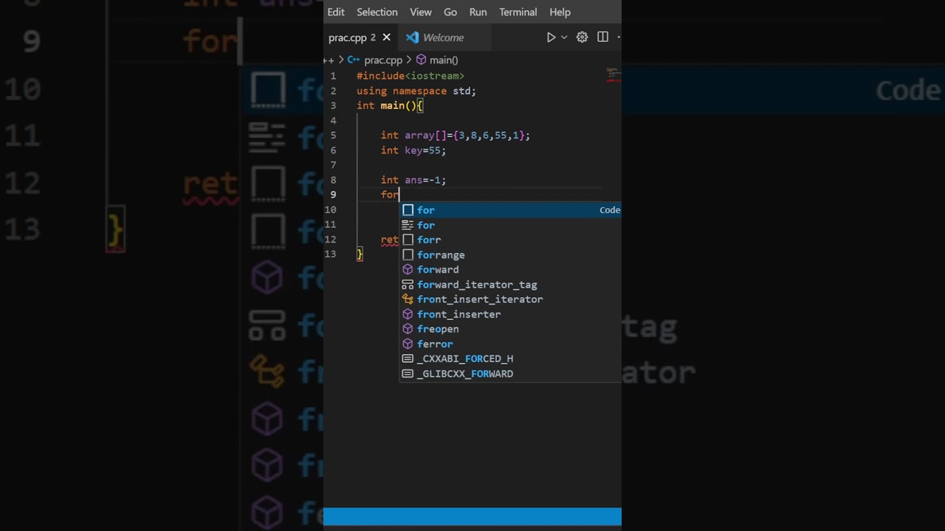Image resolution: width=945 pixels, height=531 pixels.
Task: Click 'int key=55;' on line 6
Action: point(413,150)
